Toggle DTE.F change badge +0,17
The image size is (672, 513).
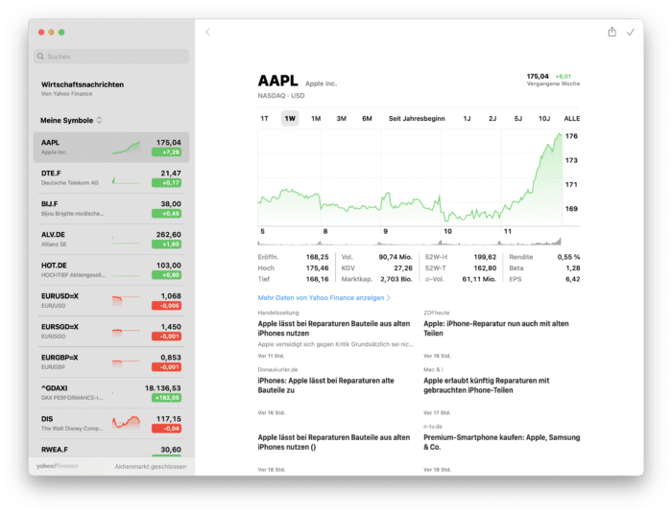(x=166, y=183)
